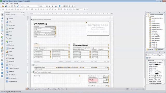Select ContactName field in Field List
Viewport: 166px width, 93px height.
(155, 33)
